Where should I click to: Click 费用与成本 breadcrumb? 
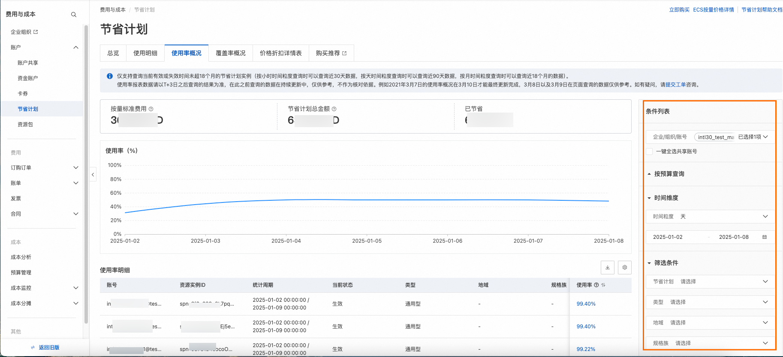pos(113,10)
